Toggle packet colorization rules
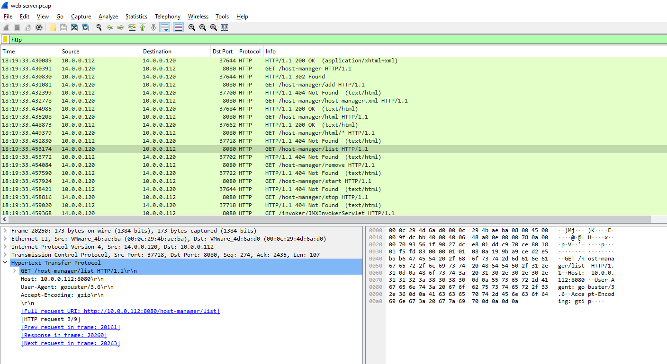The width and height of the screenshot is (667, 364). tap(178, 27)
